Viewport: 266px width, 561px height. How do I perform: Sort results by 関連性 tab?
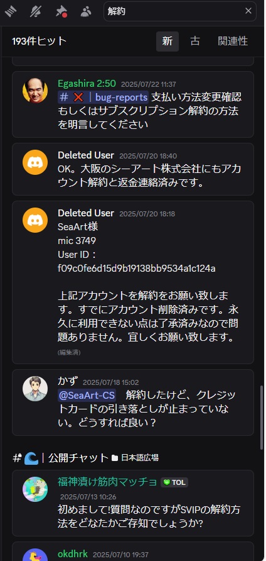point(233,41)
